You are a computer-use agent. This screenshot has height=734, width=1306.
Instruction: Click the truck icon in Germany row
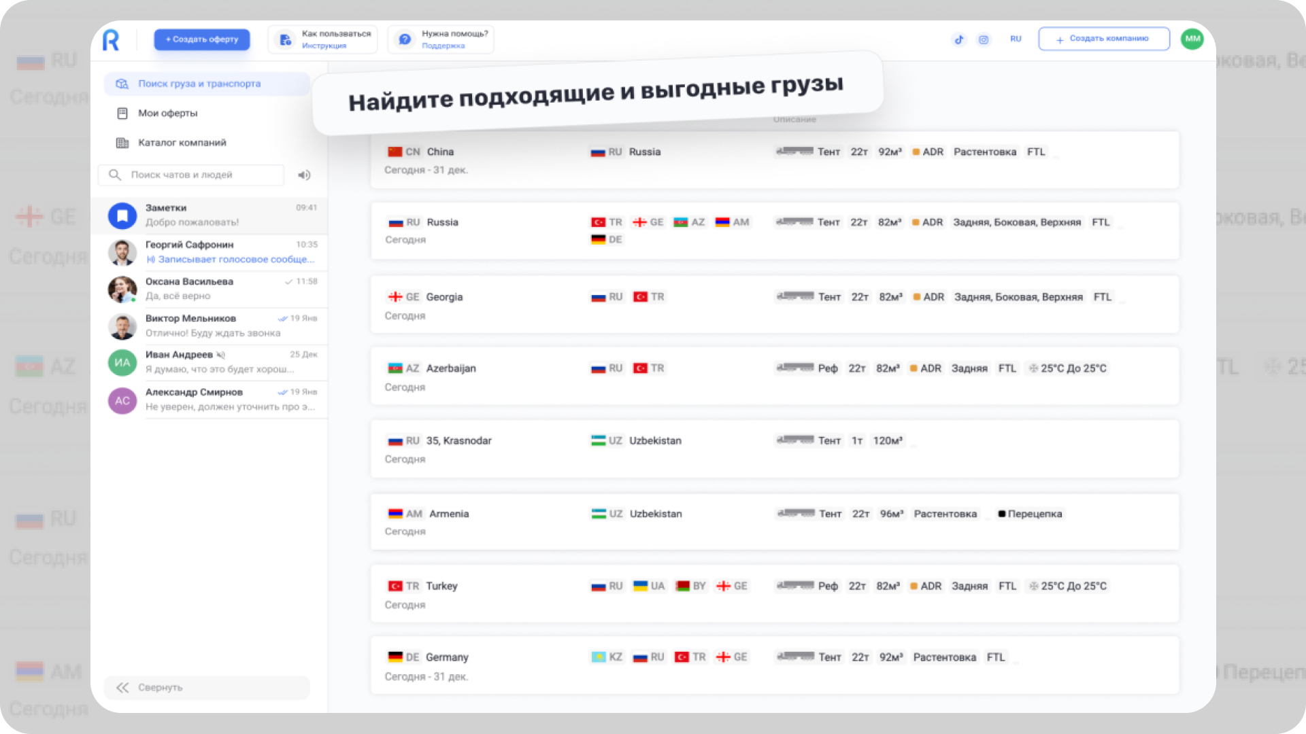pos(795,657)
